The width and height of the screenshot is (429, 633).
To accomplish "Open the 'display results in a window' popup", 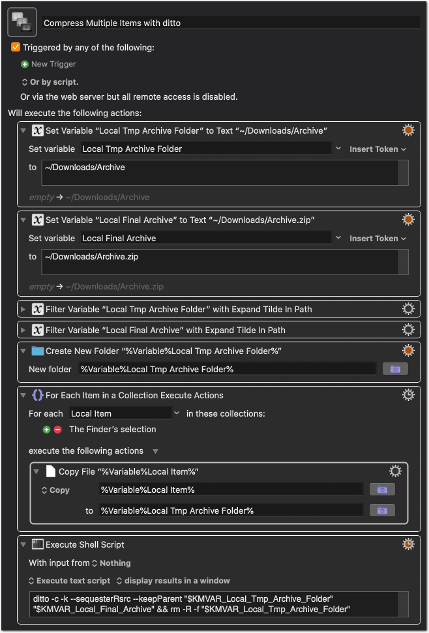I will tap(173, 580).
